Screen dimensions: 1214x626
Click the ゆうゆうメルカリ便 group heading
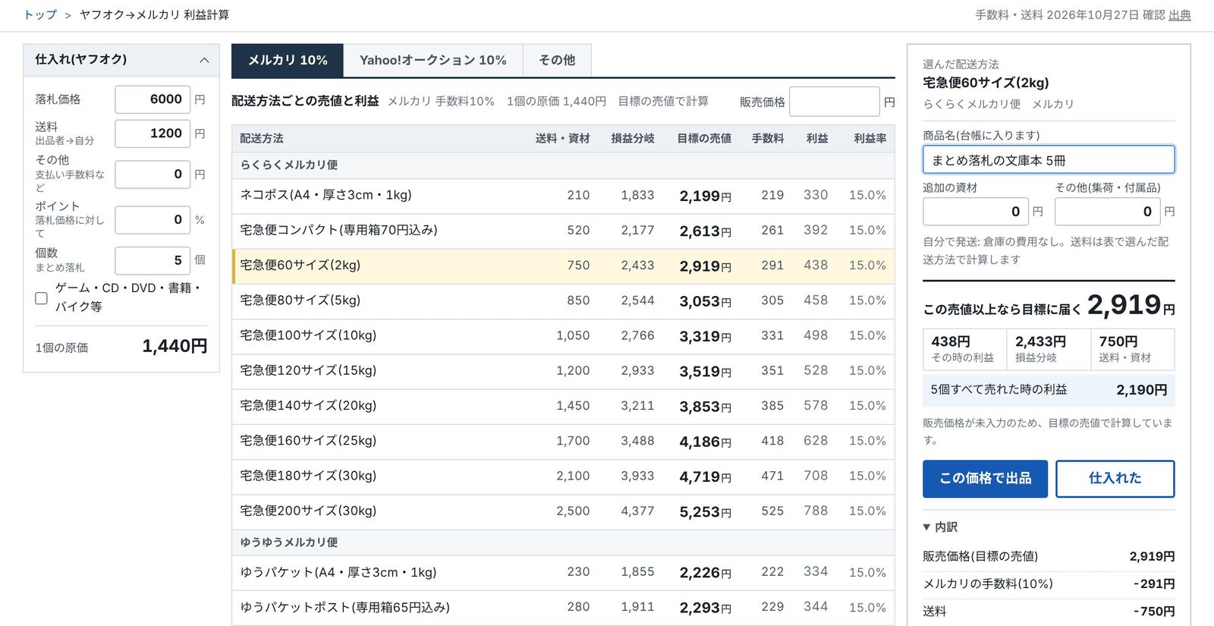coord(289,542)
